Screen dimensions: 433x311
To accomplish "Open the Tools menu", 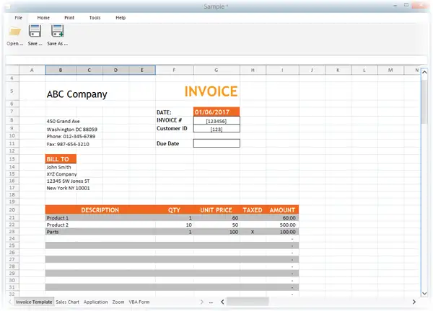I will (95, 17).
